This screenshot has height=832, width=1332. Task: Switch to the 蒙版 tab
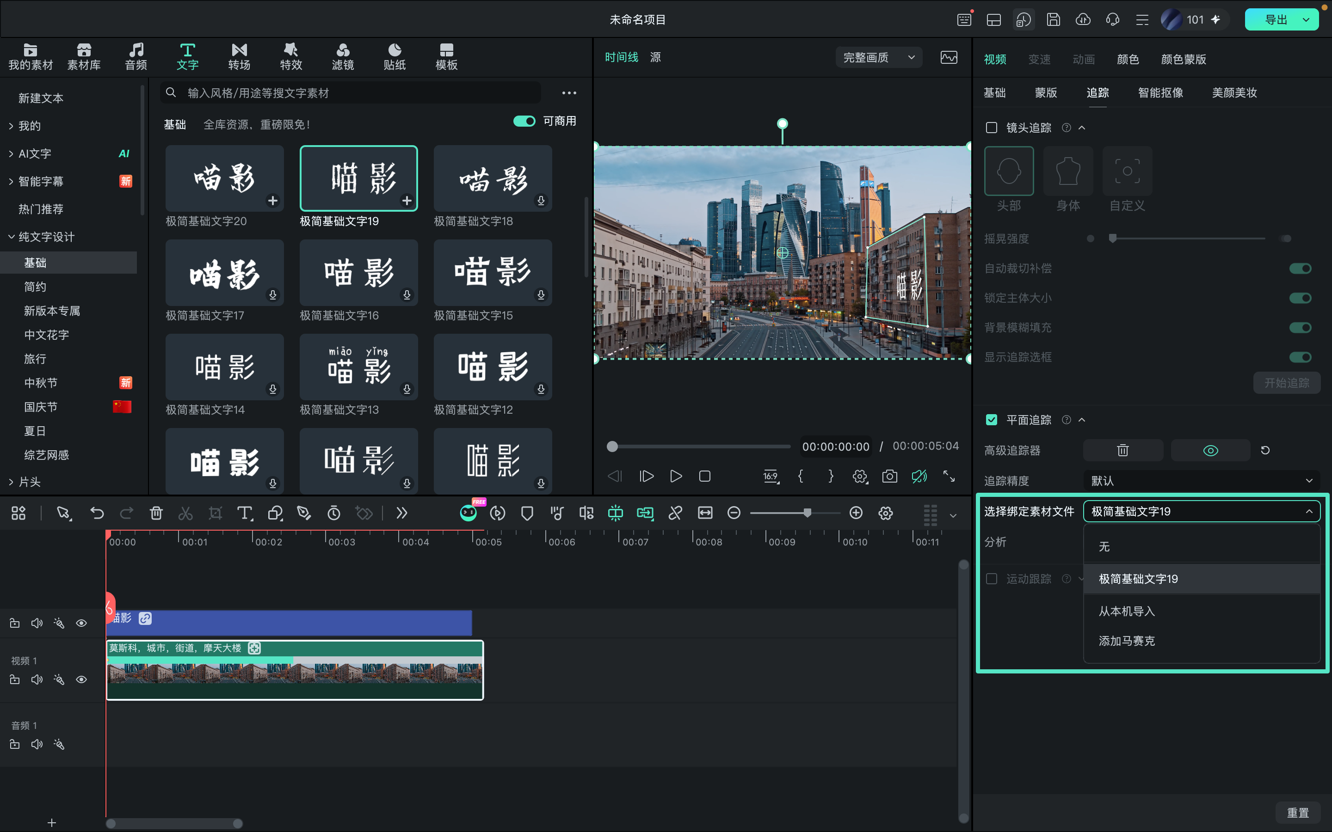point(1046,92)
